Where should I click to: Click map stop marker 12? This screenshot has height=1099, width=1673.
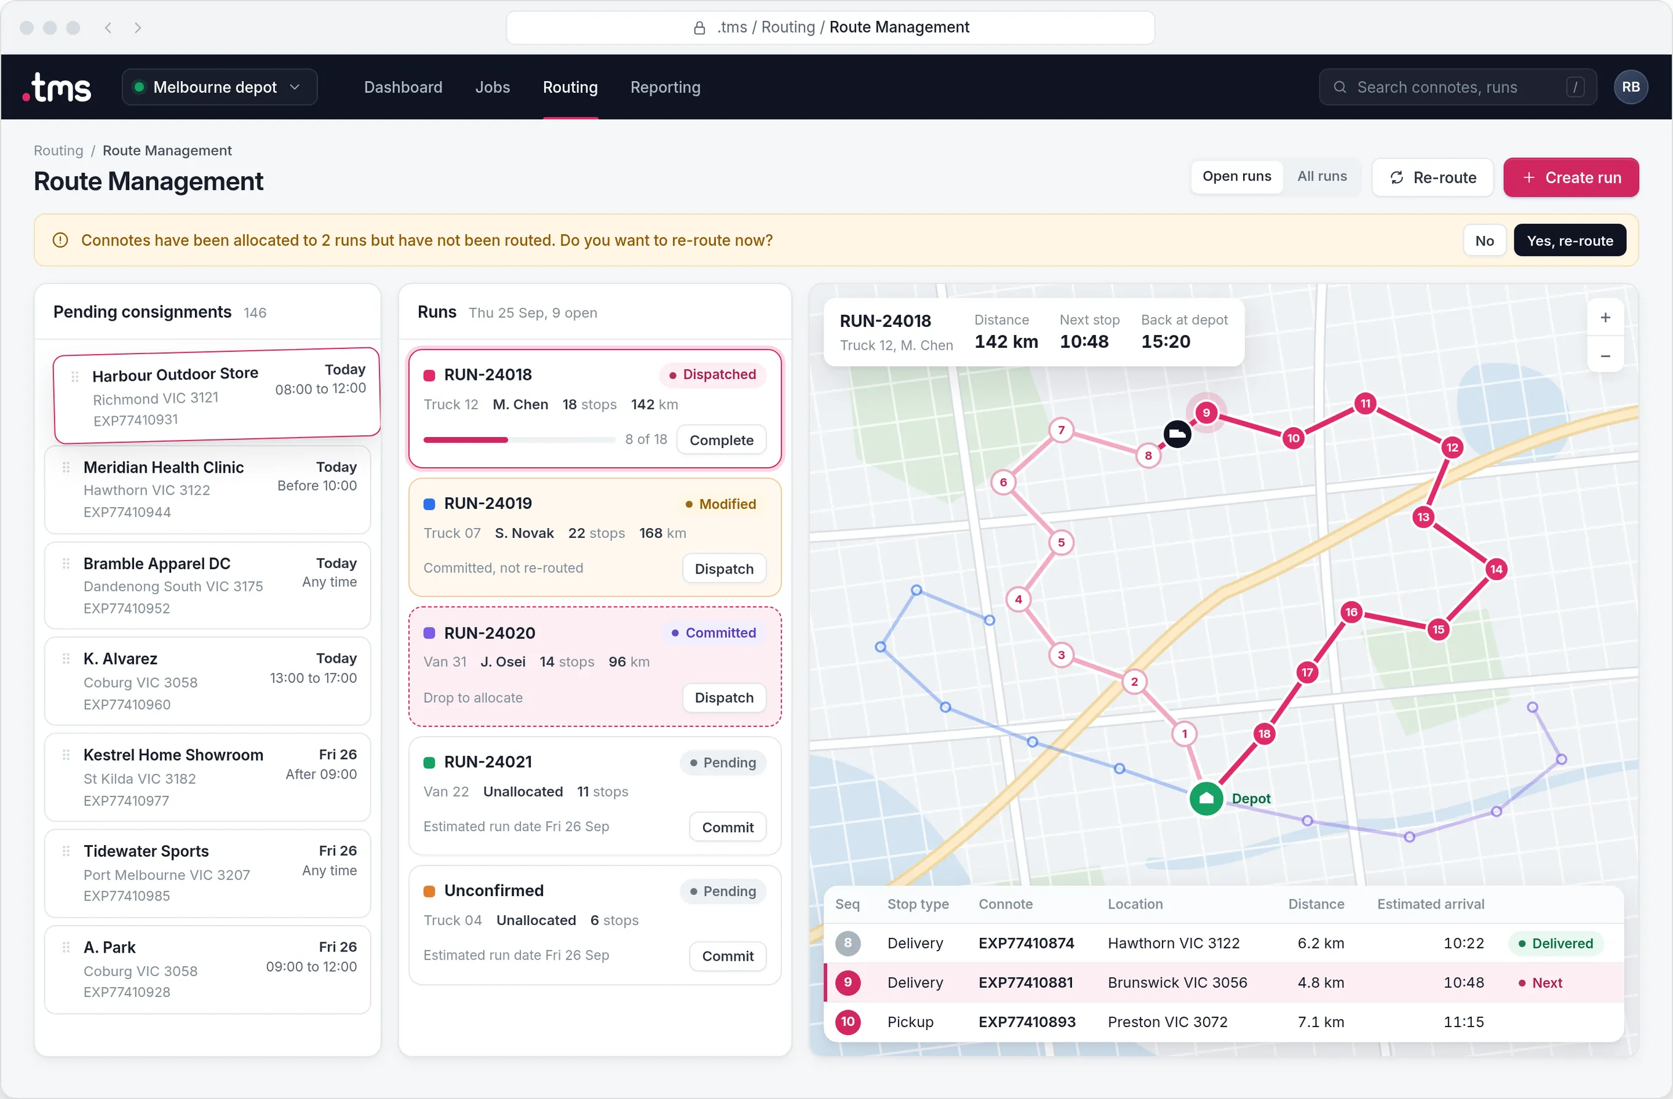point(1452,447)
